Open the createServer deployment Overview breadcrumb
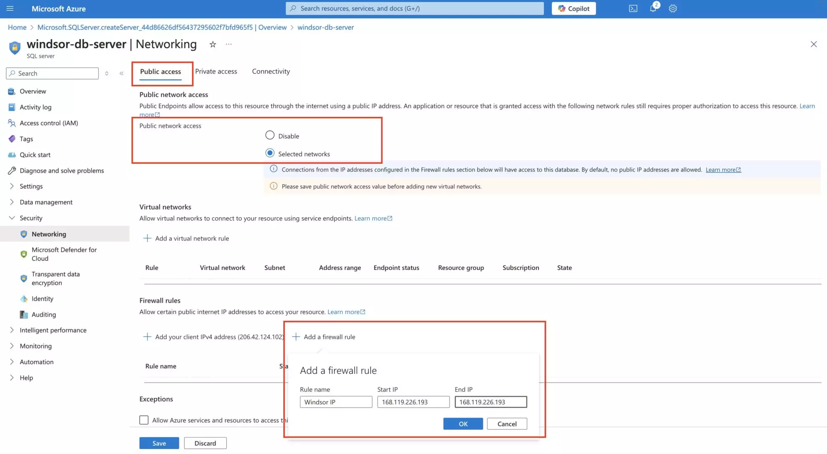827x454 pixels. coord(162,27)
